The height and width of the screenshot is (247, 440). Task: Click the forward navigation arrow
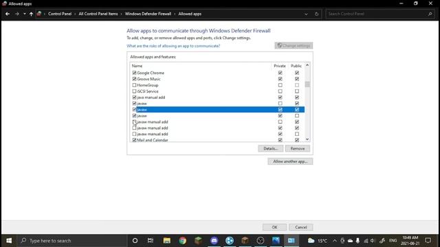pos(16,14)
